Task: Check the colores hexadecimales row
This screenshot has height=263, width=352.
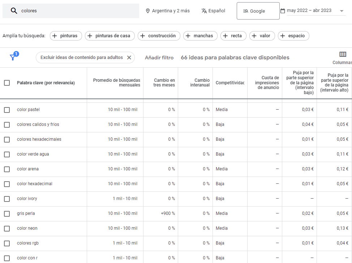Action: (7, 139)
